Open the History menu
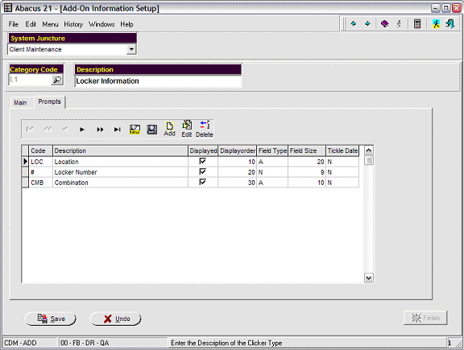The width and height of the screenshot is (464, 350). pos(73,24)
